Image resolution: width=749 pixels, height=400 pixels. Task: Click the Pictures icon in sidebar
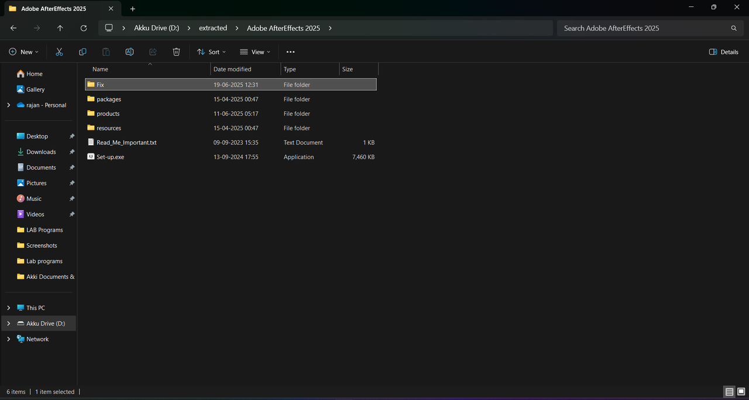click(20, 183)
